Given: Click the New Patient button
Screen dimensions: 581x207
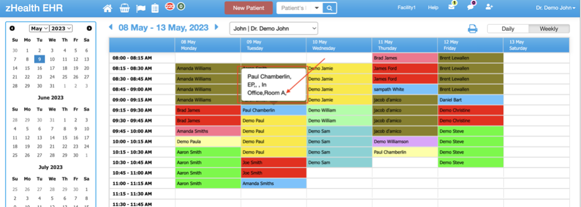Looking at the screenshot, I should point(249,8).
